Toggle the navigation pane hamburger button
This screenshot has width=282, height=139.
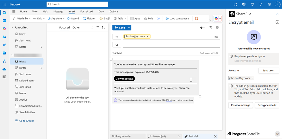[14, 12]
